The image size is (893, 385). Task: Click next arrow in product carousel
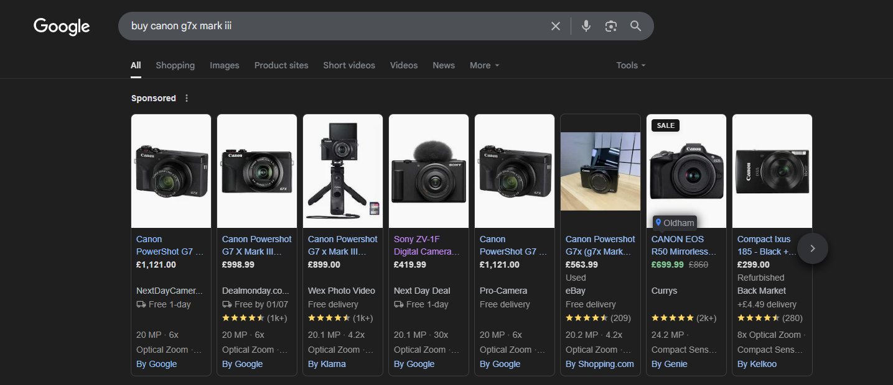[x=812, y=248]
